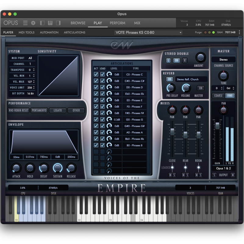Mute the Rear mix channel
This screenshot has height=244, width=244.
click(184, 175)
